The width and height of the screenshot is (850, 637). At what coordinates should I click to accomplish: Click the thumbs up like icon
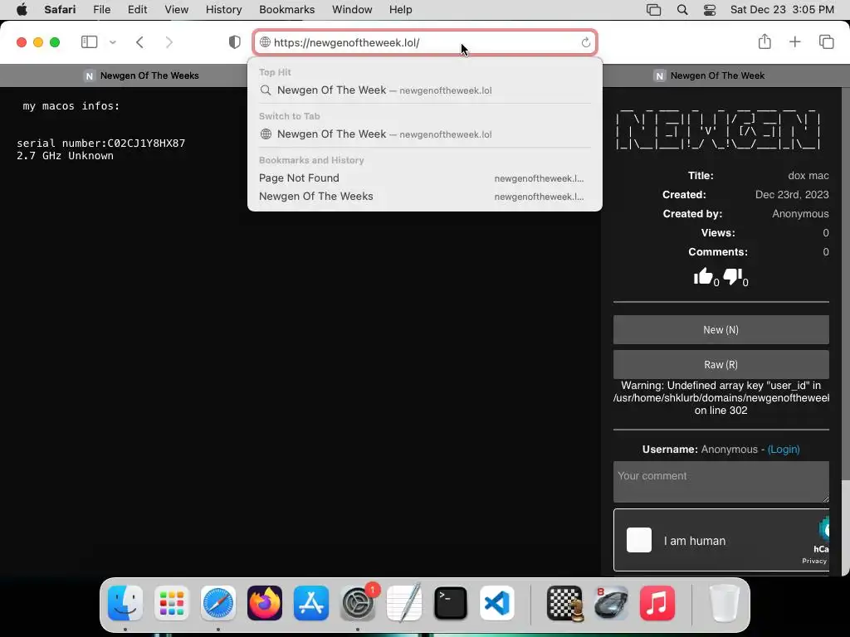(x=703, y=276)
